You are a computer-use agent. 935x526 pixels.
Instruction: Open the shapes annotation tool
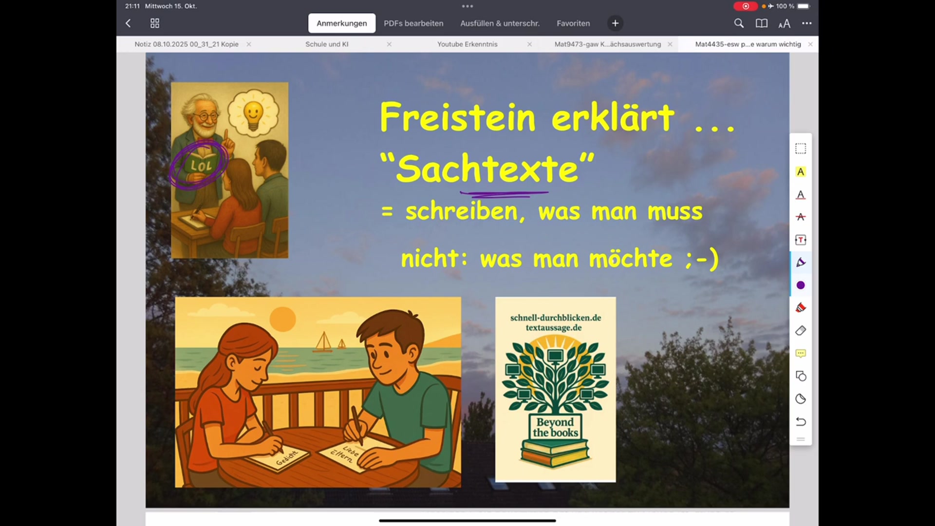pos(801,376)
